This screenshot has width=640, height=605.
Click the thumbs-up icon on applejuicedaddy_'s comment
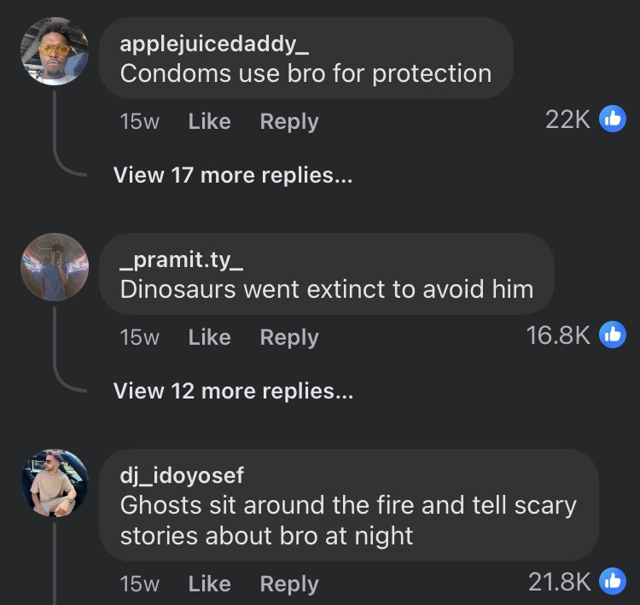[x=613, y=119]
